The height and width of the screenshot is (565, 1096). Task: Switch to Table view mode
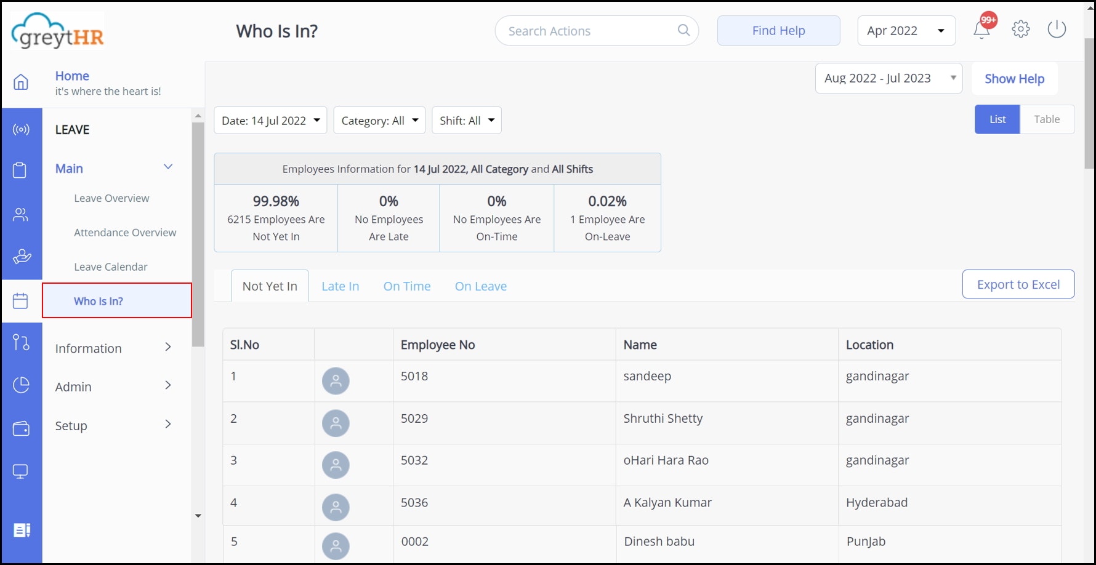(1047, 119)
